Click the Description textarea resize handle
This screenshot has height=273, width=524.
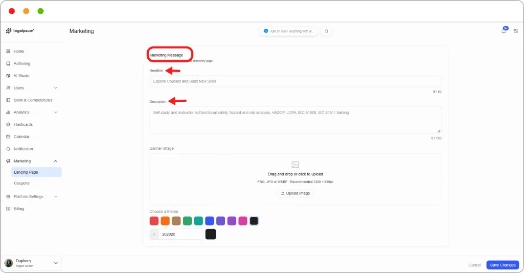coord(439,131)
